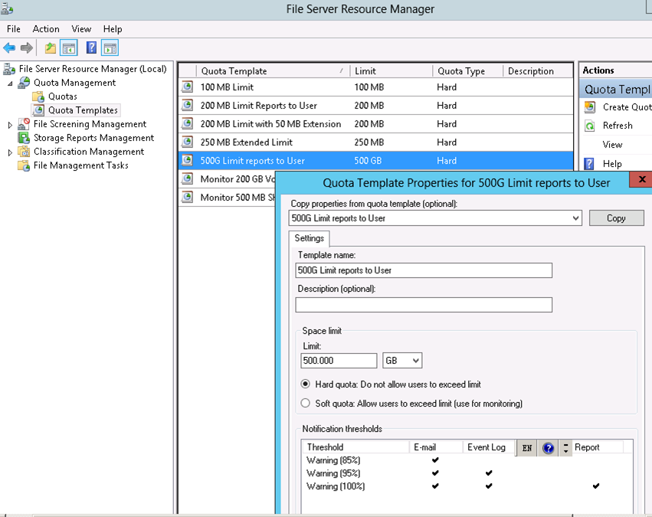Click the File Management Tasks icon
Screen dimensions: 652x517
click(x=24, y=165)
